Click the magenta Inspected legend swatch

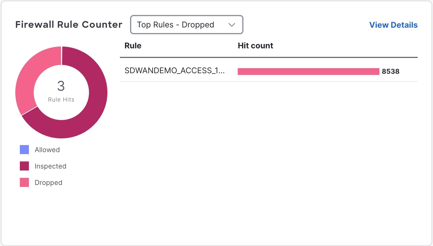pos(24,166)
